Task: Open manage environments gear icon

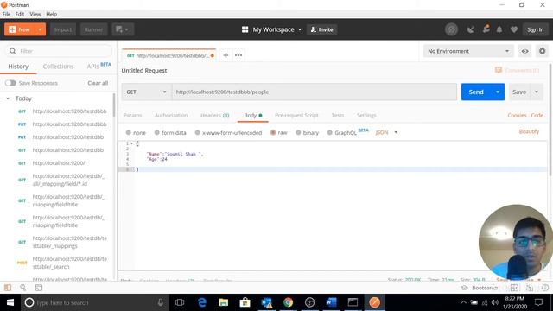Action: pos(542,51)
